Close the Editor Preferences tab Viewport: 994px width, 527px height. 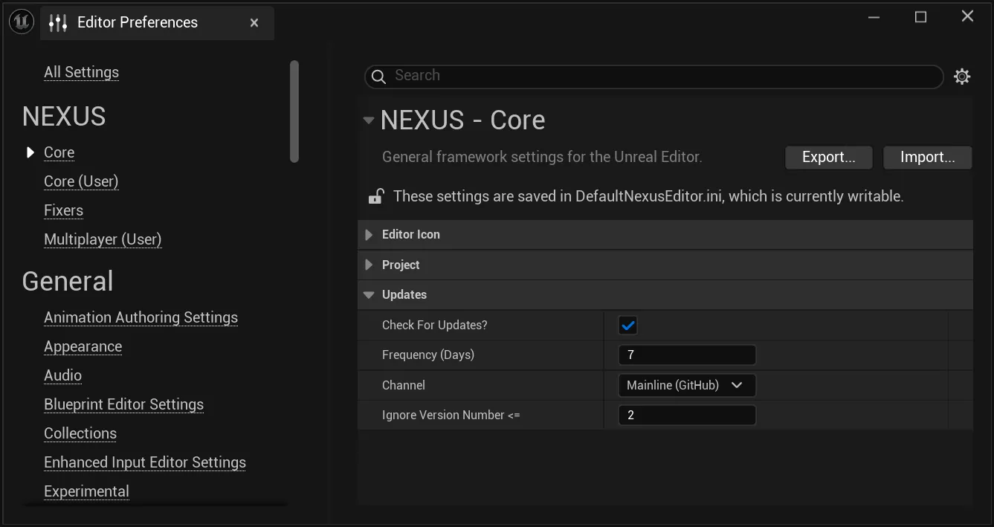coord(254,23)
